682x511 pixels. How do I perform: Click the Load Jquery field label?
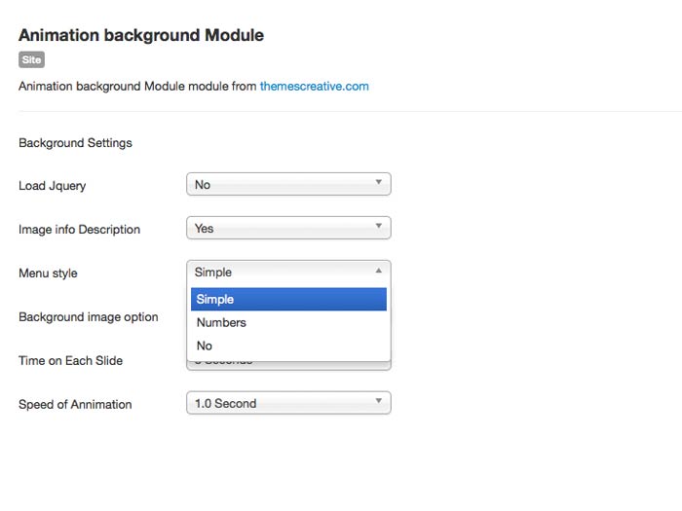(x=52, y=185)
